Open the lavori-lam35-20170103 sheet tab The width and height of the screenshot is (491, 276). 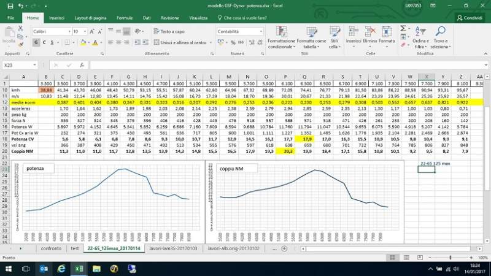pos(173,248)
